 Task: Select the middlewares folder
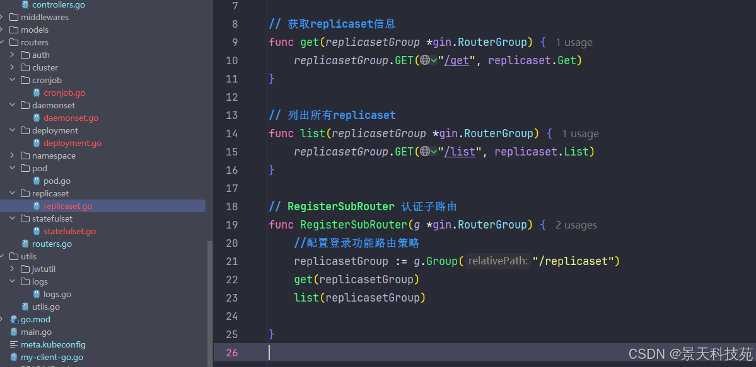[45, 18]
